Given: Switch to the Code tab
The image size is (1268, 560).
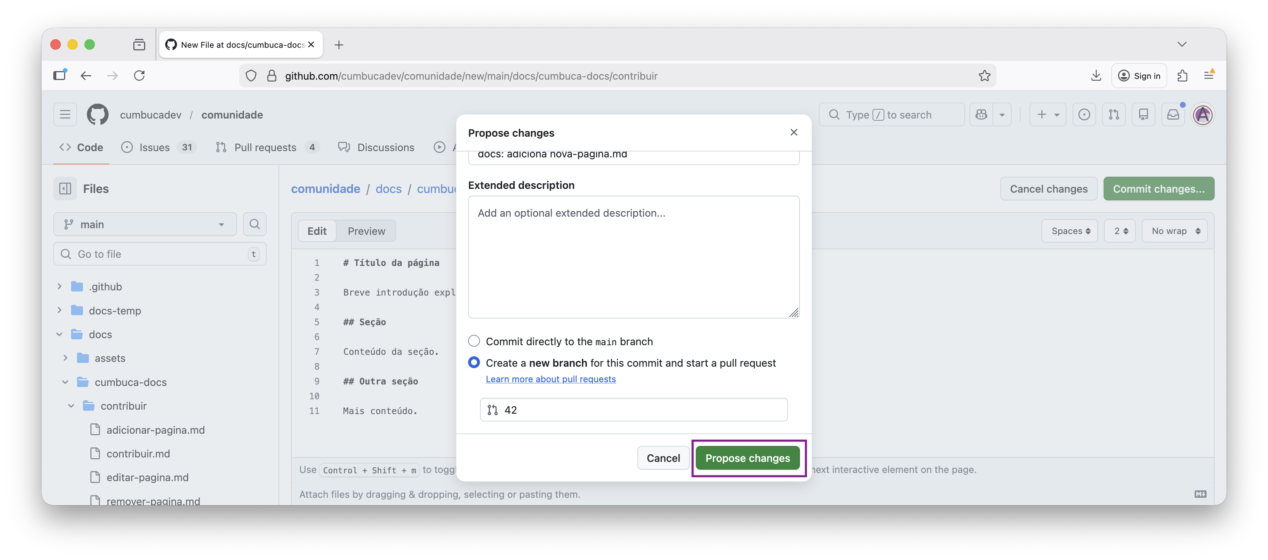Looking at the screenshot, I should click(x=81, y=147).
